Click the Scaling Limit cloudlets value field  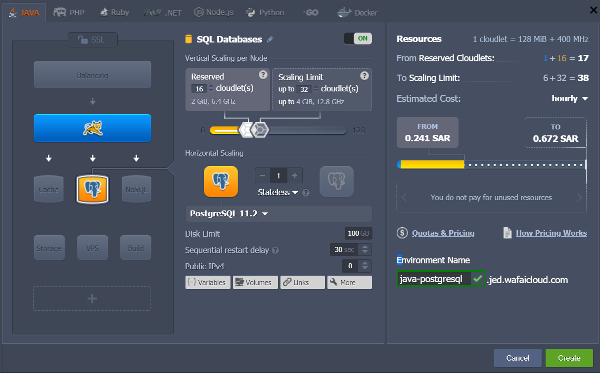pyautogui.click(x=303, y=89)
